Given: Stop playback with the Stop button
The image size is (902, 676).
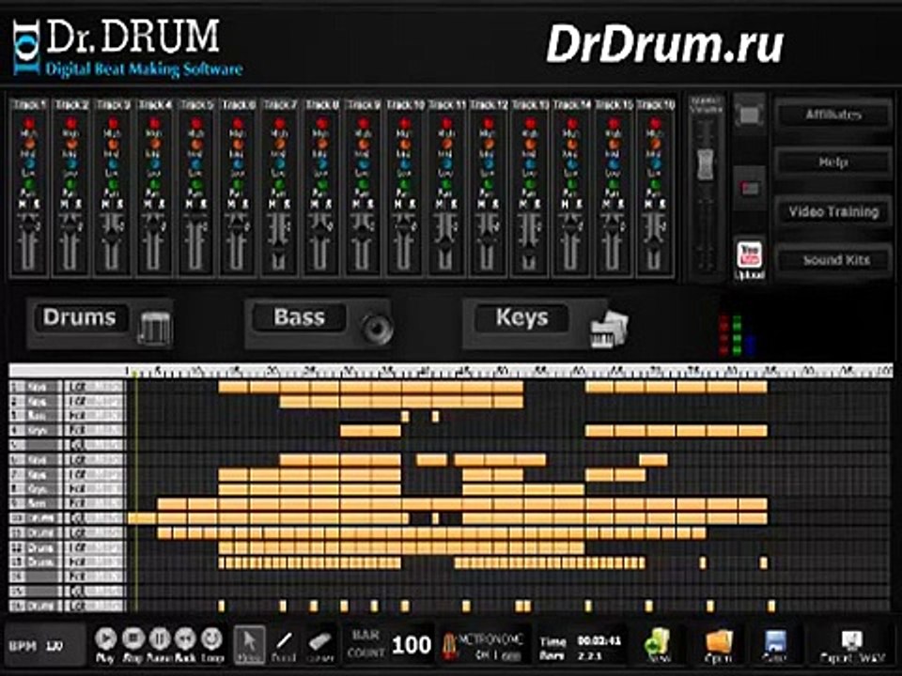Looking at the screenshot, I should pos(132,638).
